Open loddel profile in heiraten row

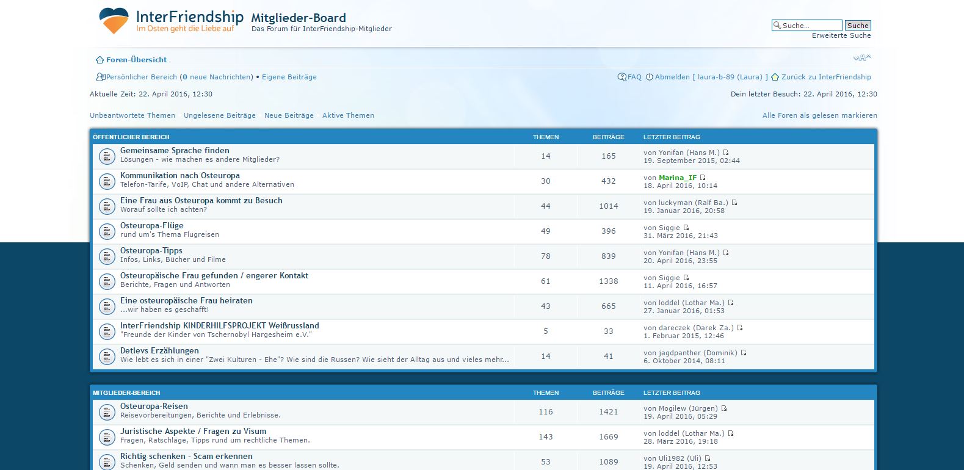pyautogui.click(x=692, y=303)
